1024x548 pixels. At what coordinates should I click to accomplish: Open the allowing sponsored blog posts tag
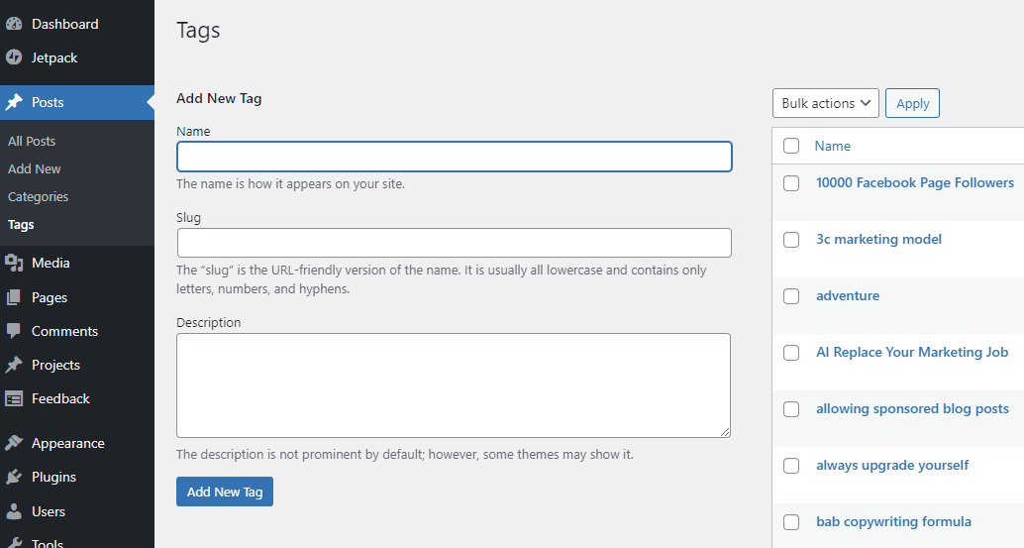912,408
